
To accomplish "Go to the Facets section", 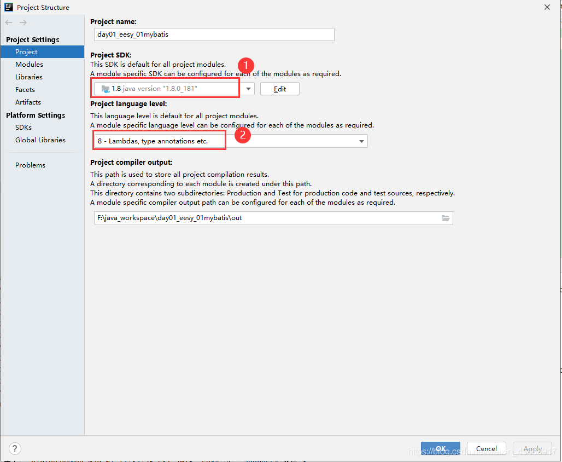I will click(x=25, y=89).
